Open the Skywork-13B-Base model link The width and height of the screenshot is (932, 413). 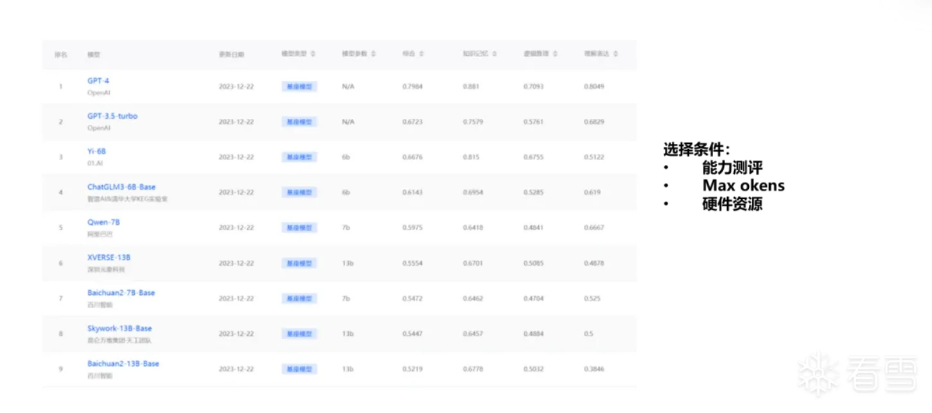pyautogui.click(x=119, y=328)
